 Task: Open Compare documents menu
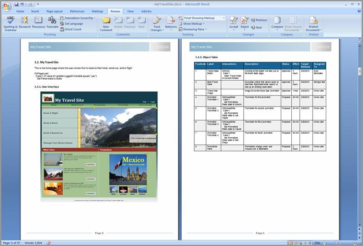click(x=277, y=24)
